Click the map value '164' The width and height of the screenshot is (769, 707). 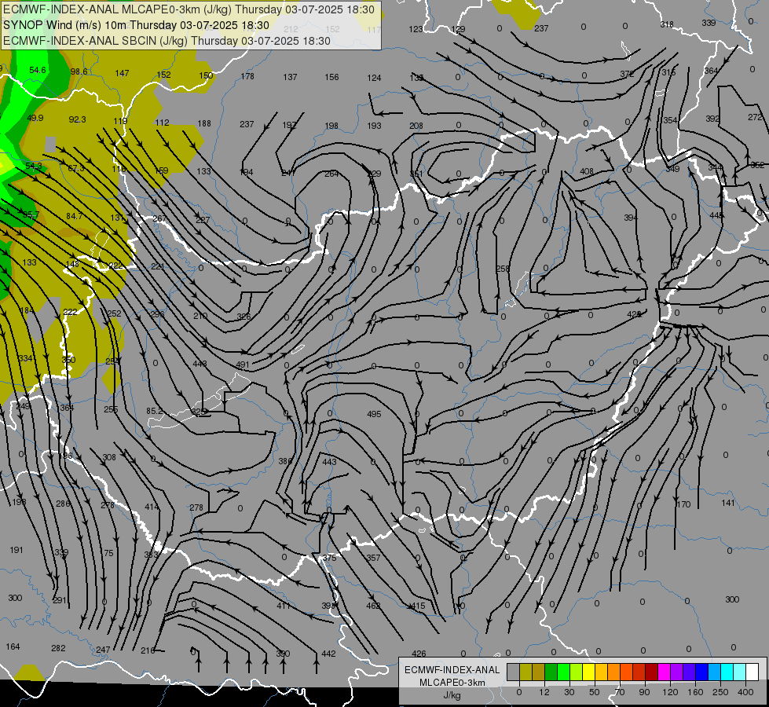pos(13,647)
